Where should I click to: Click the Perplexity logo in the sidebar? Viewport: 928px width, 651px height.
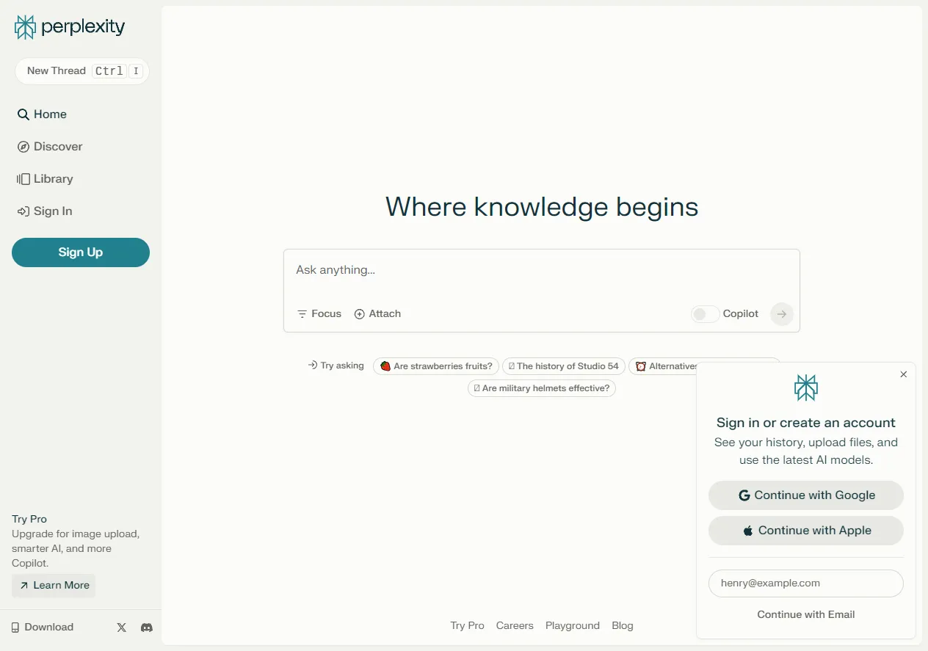coord(70,27)
